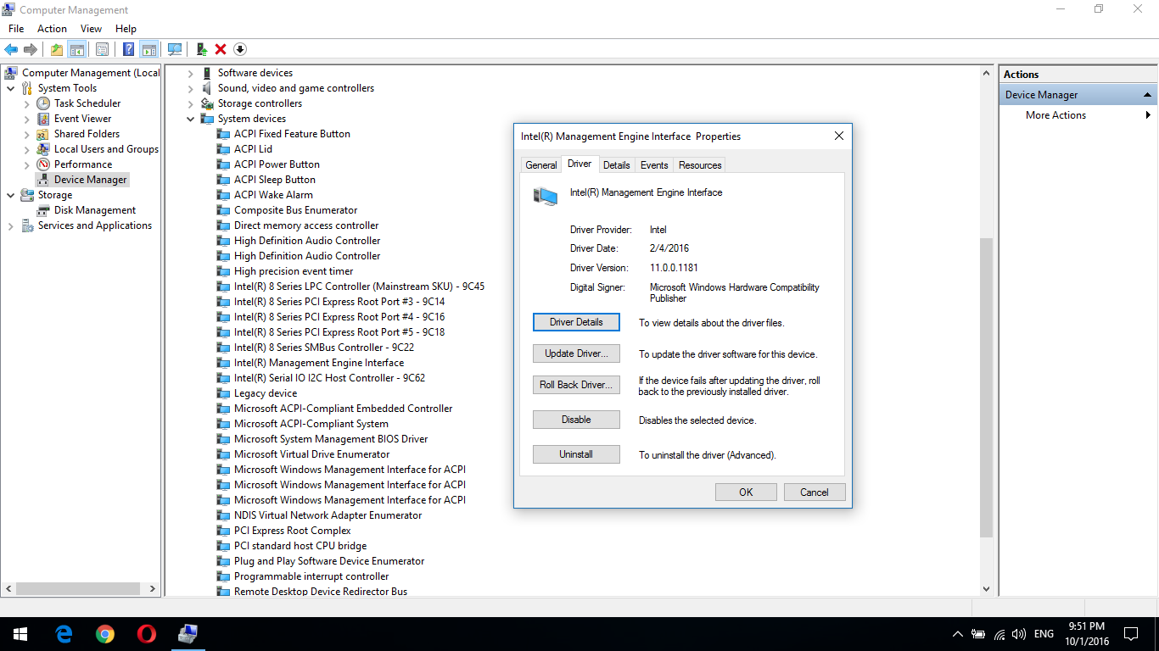Screen dimensions: 1159x651
Task: Toggle the Show/Hide Action Pane toolbar icon
Action: pos(149,50)
